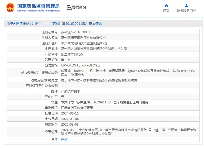
Task: Select effective date 2021-03-04
Action: pos(70,119)
